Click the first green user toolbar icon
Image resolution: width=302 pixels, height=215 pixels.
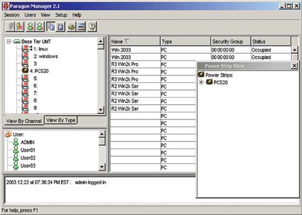(x=30, y=26)
